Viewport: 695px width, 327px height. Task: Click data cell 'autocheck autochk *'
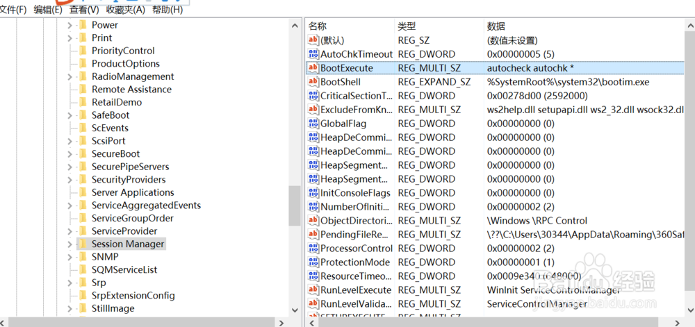click(x=530, y=68)
